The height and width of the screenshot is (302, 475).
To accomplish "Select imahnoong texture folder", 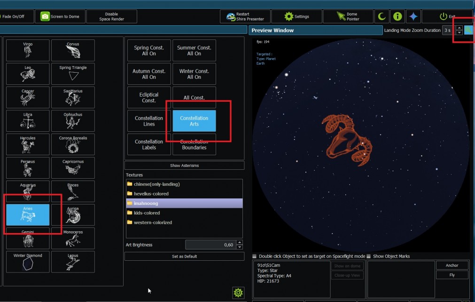I will [x=184, y=203].
